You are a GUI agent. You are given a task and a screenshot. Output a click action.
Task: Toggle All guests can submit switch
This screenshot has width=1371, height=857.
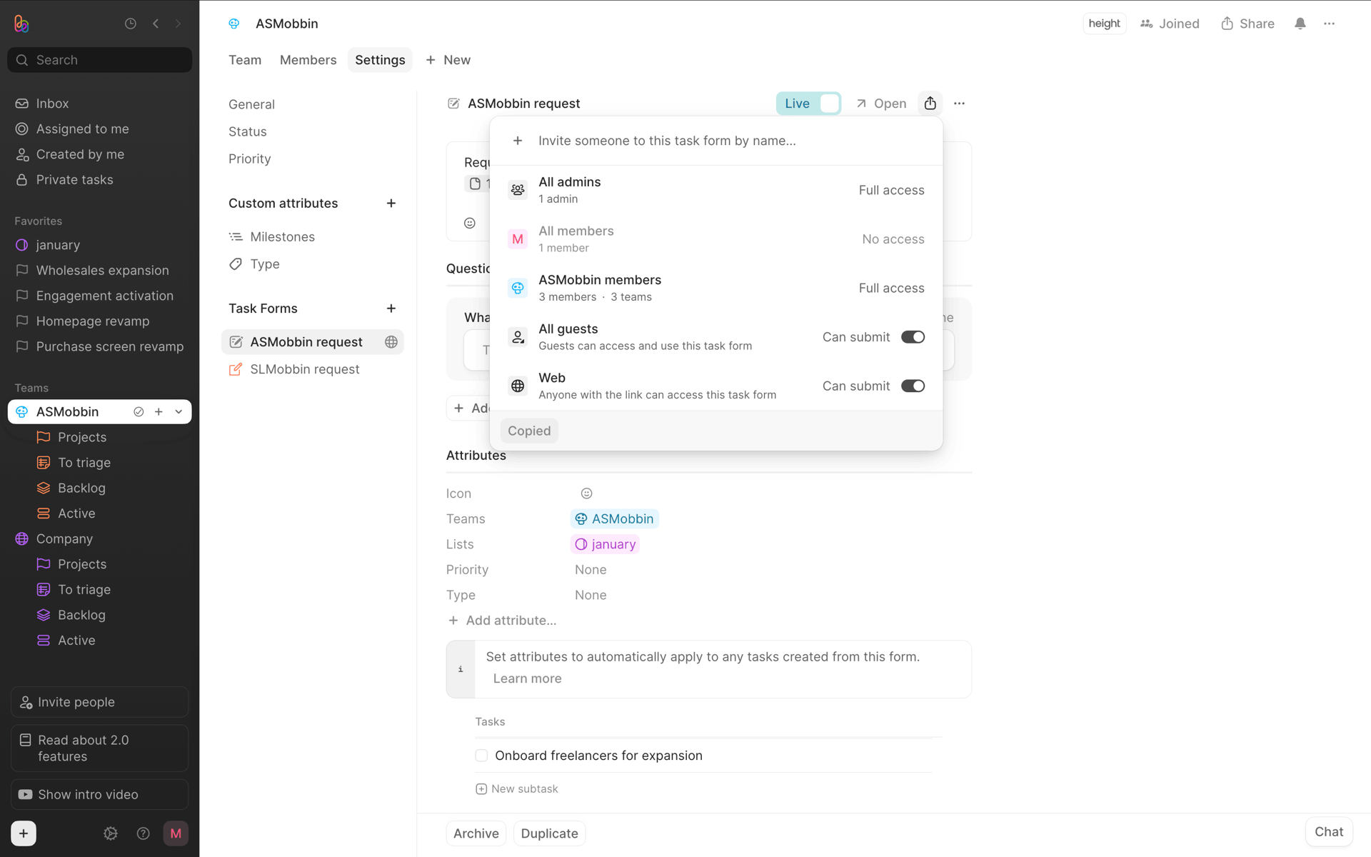[913, 337]
